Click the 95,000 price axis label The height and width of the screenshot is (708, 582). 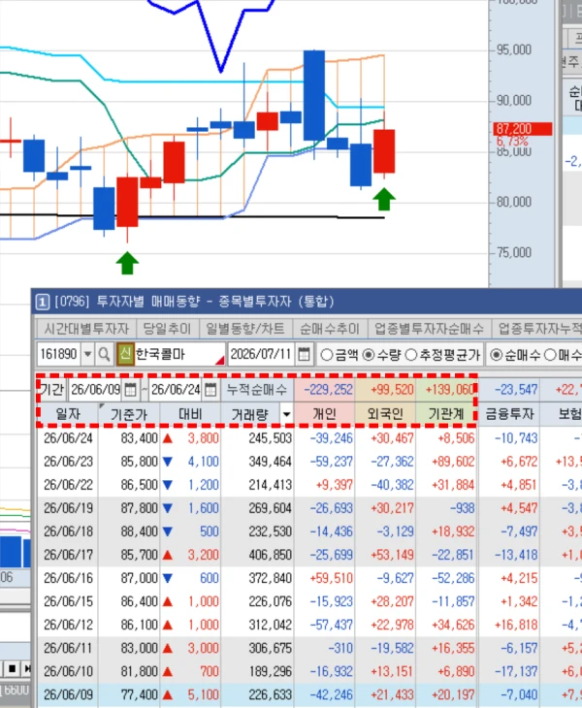tap(514, 49)
